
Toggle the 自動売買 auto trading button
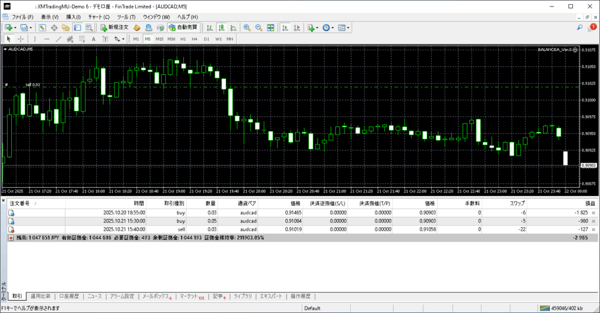click(183, 27)
